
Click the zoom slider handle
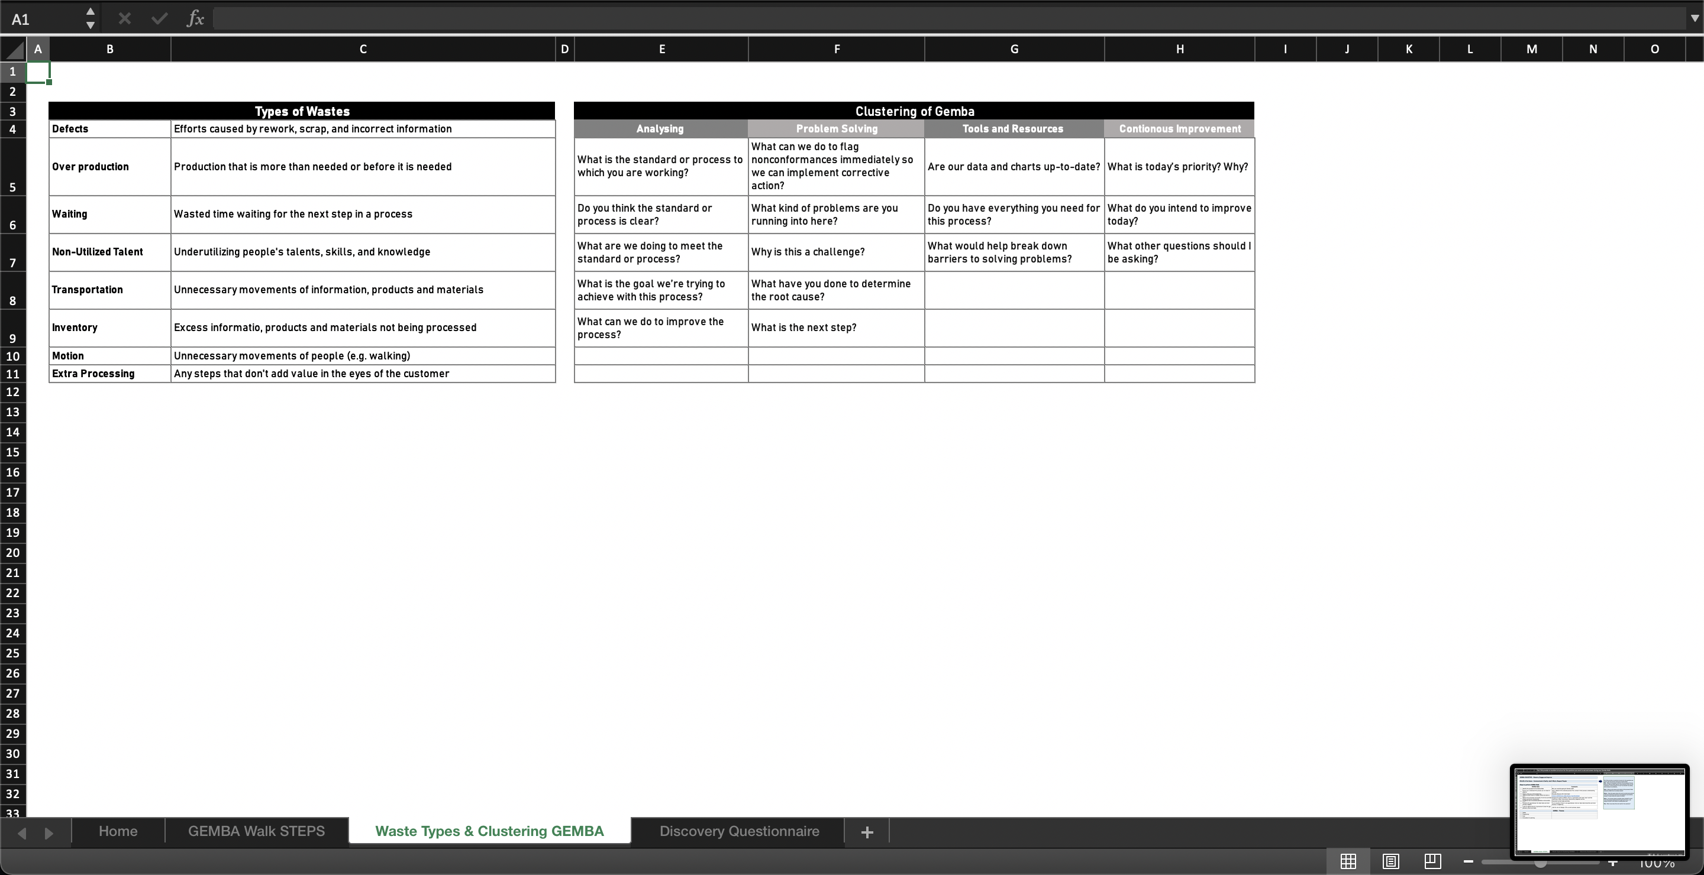coord(1541,863)
